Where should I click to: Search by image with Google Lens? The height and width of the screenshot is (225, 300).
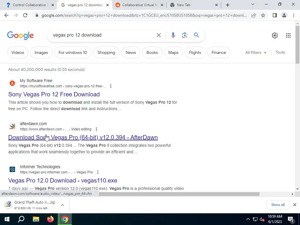tap(185, 35)
